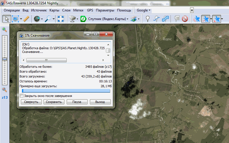
Task: Open the Параметры menu
Action: pos(105,10)
